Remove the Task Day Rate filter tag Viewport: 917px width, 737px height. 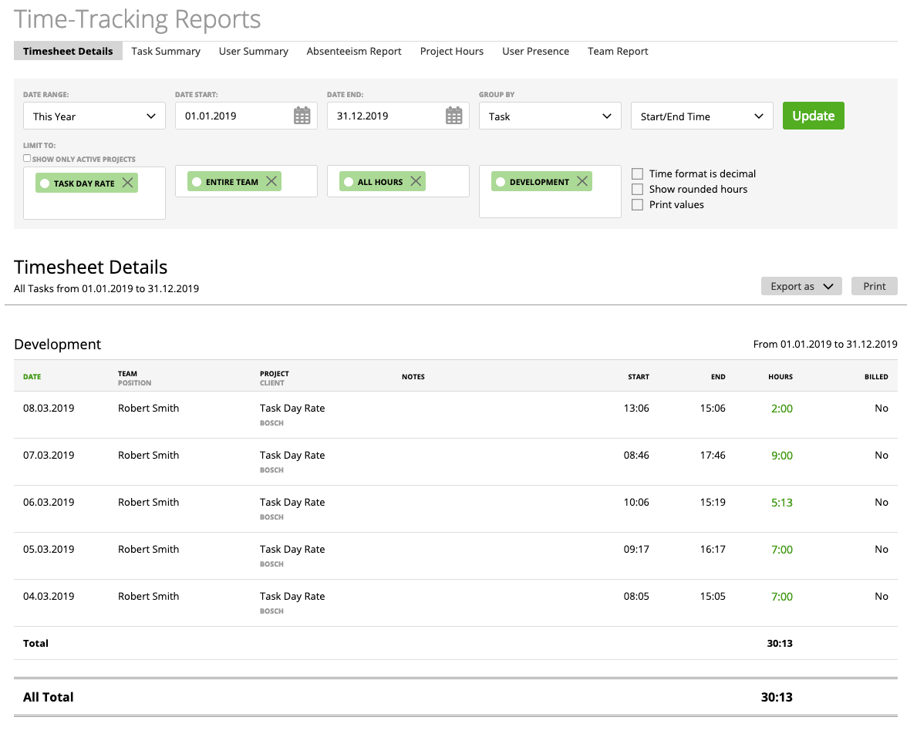tap(127, 183)
